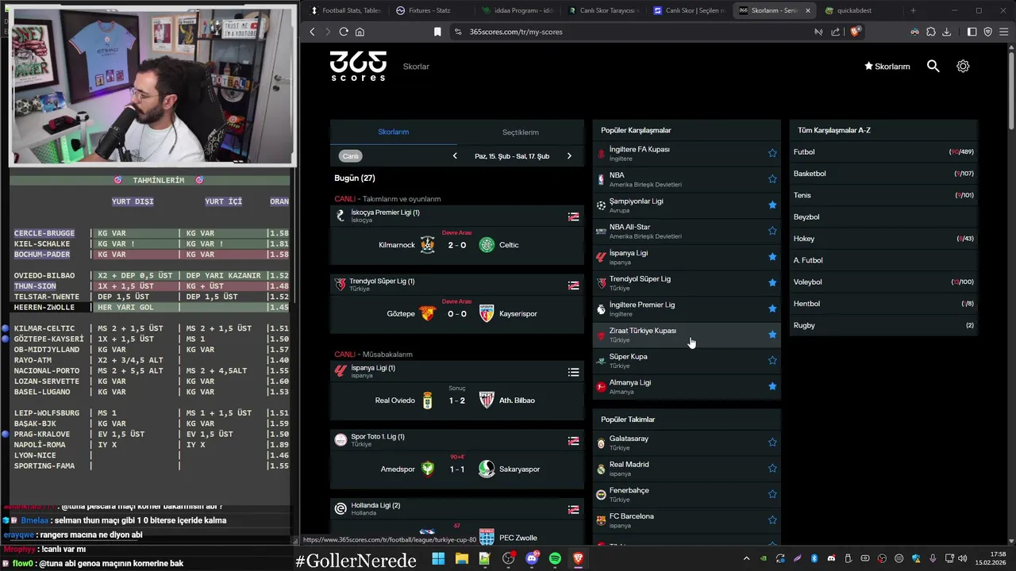Toggle the favorite star for Fenerbahçe
Screen dimensions: 1016x571
click(x=772, y=494)
